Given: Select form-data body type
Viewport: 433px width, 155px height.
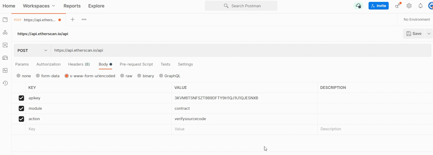Looking at the screenshot, I should click(x=38, y=76).
